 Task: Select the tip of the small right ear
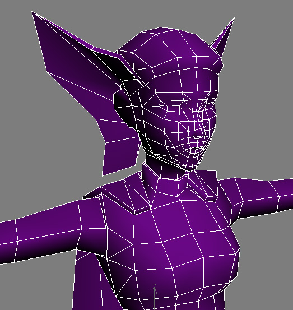(234, 18)
